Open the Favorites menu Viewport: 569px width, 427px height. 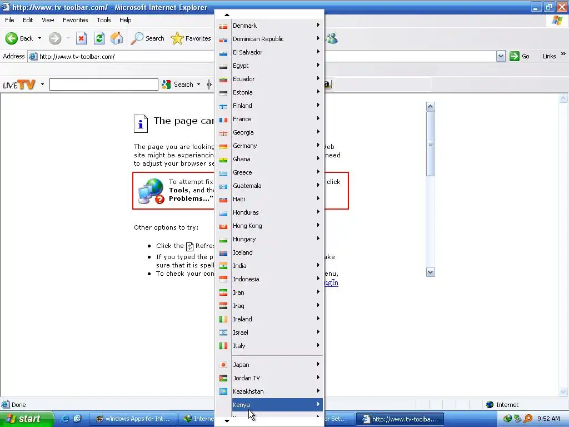[x=75, y=20]
